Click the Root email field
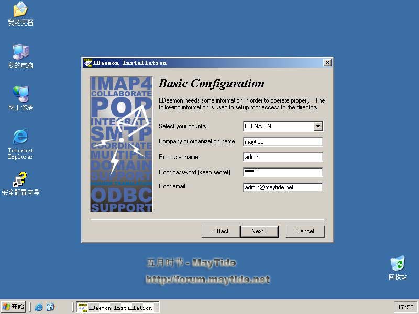Screen dimensions: 419x314 coord(283,187)
